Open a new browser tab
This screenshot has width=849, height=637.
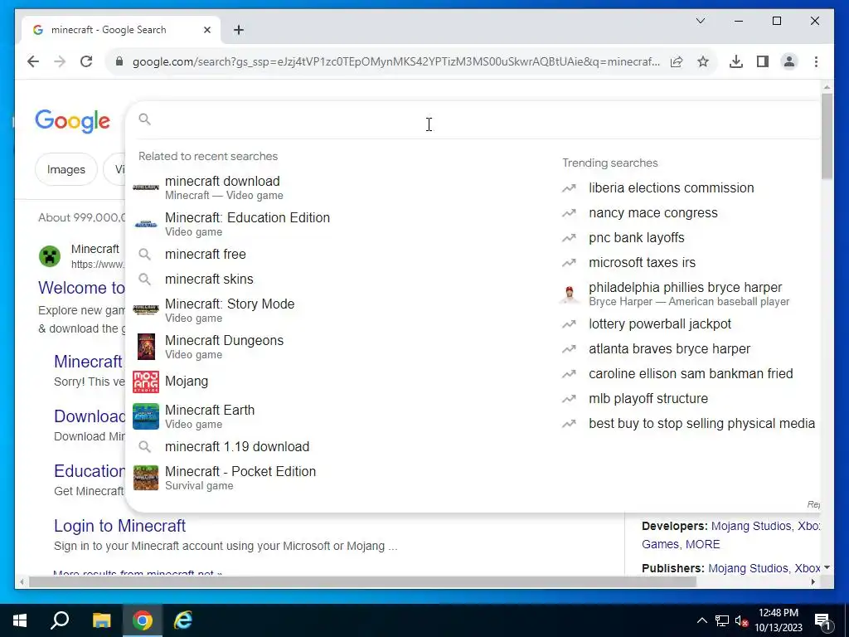239,30
